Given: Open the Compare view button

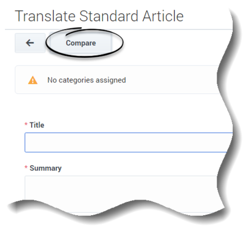Looking at the screenshot, I should (x=81, y=43).
